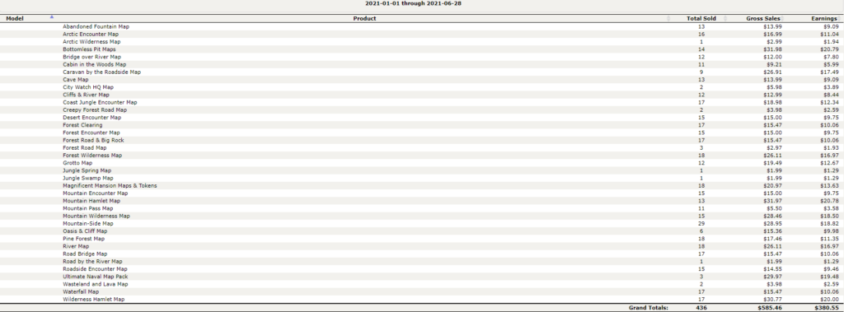The height and width of the screenshot is (312, 844).
Task: Click Arctic Wilderness Map product name
Action: (91, 41)
